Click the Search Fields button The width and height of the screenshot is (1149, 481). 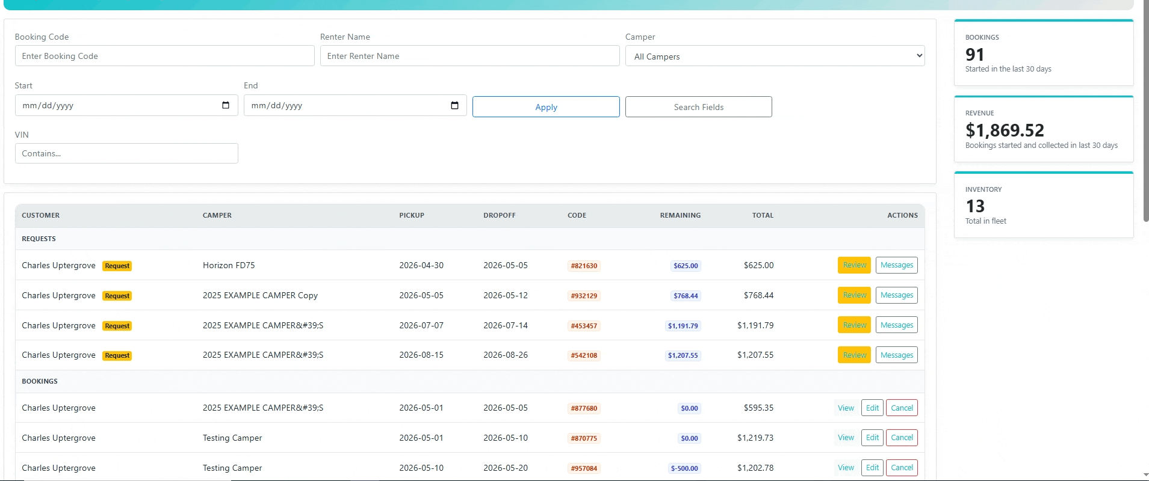tap(698, 107)
